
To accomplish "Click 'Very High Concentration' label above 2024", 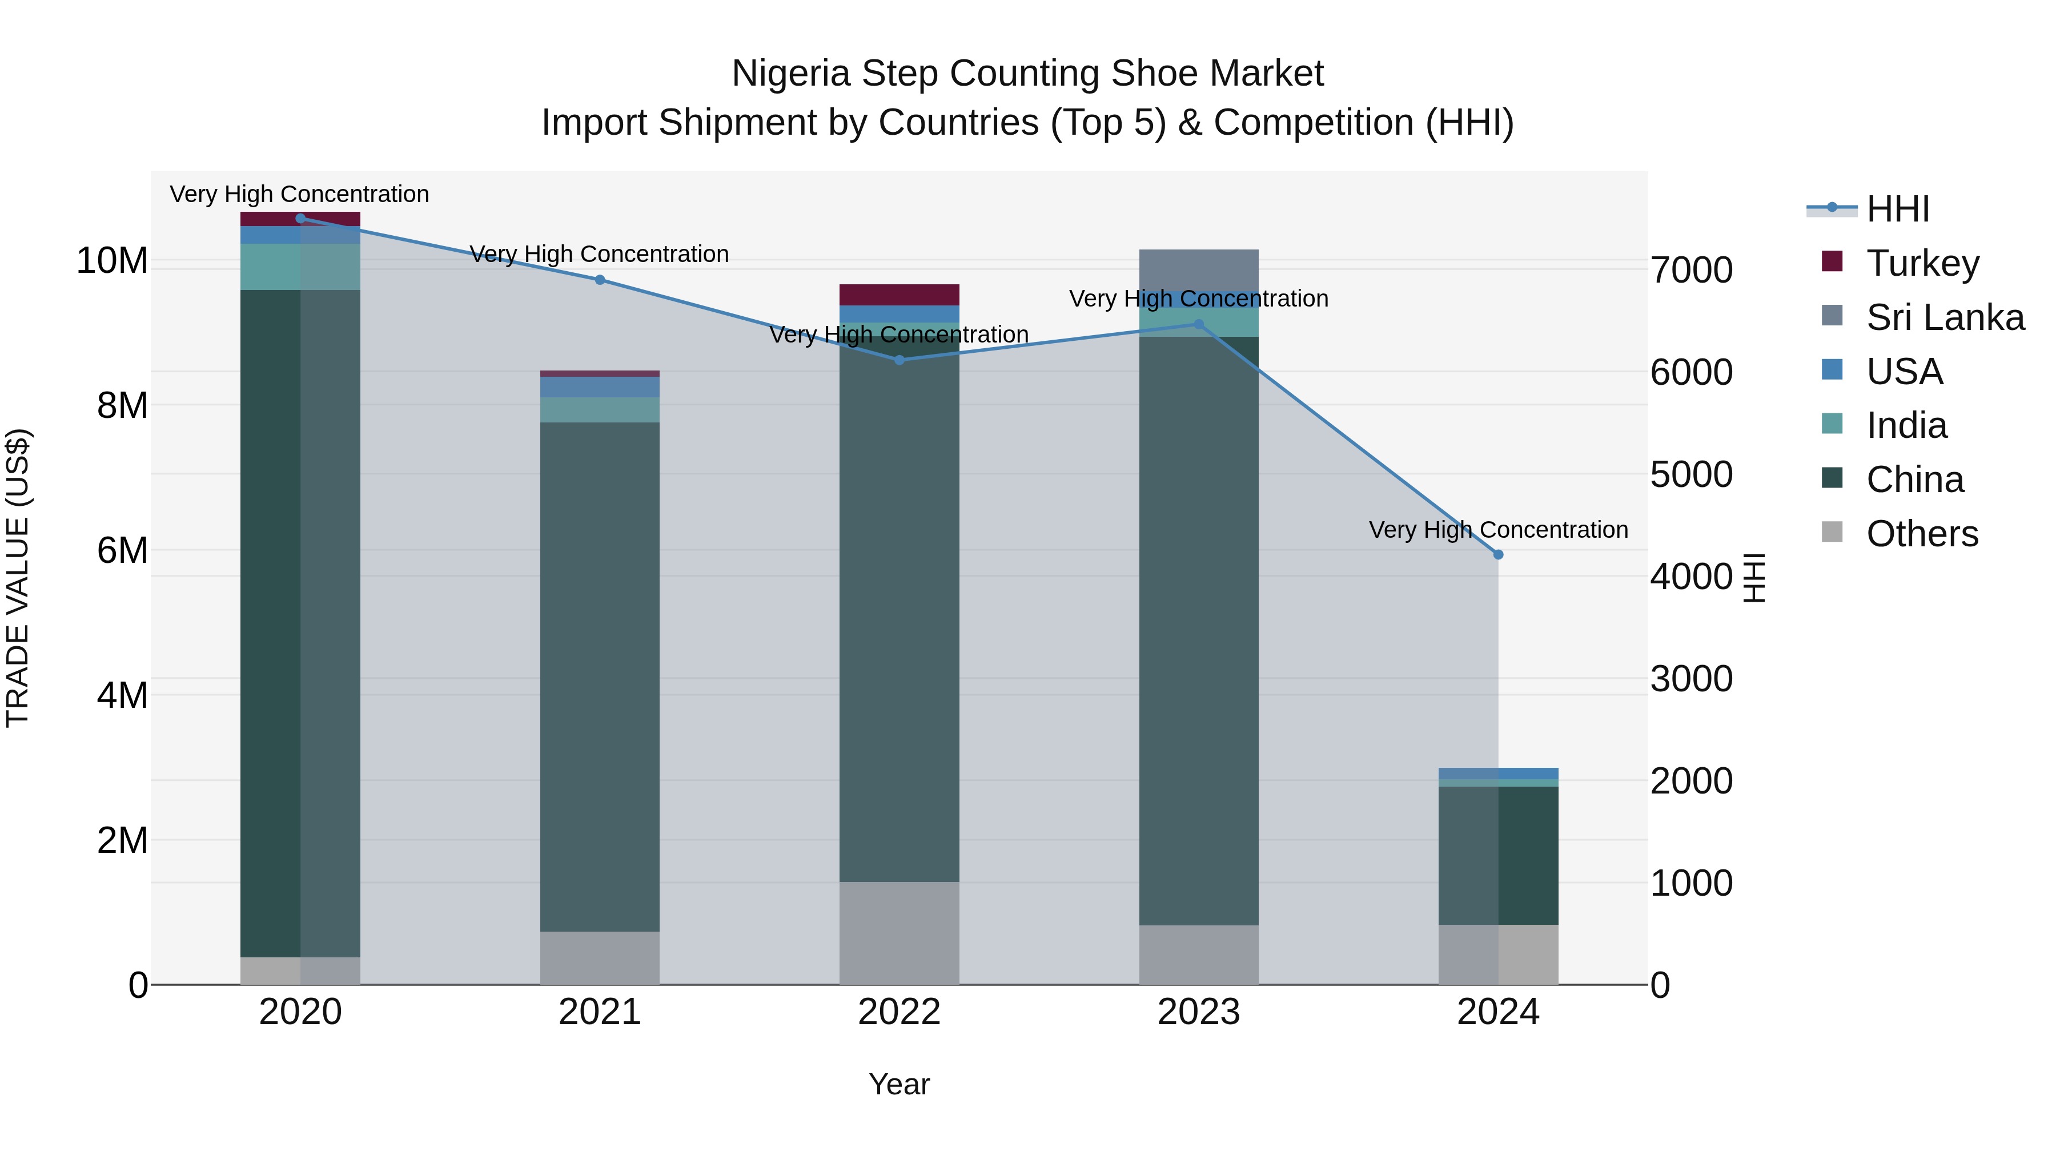I will pos(1498,530).
